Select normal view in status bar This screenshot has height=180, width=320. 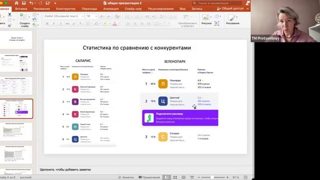tap(166, 177)
